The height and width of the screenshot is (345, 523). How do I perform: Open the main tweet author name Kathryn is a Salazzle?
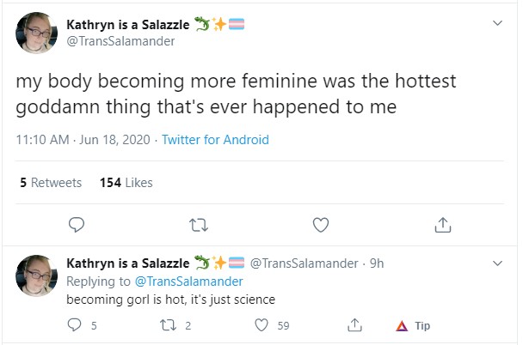(x=128, y=25)
